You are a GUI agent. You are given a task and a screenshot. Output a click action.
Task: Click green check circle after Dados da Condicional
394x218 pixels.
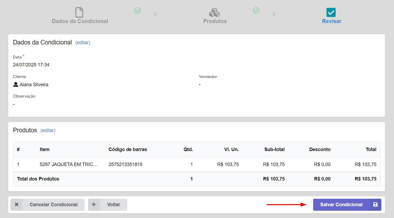coord(137,11)
